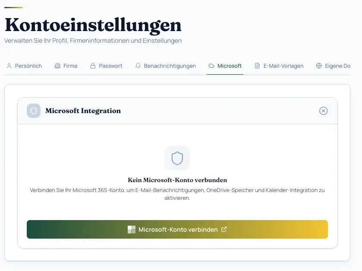Click the building icon beside Firma
This screenshot has width=362, height=271.
tap(57, 66)
